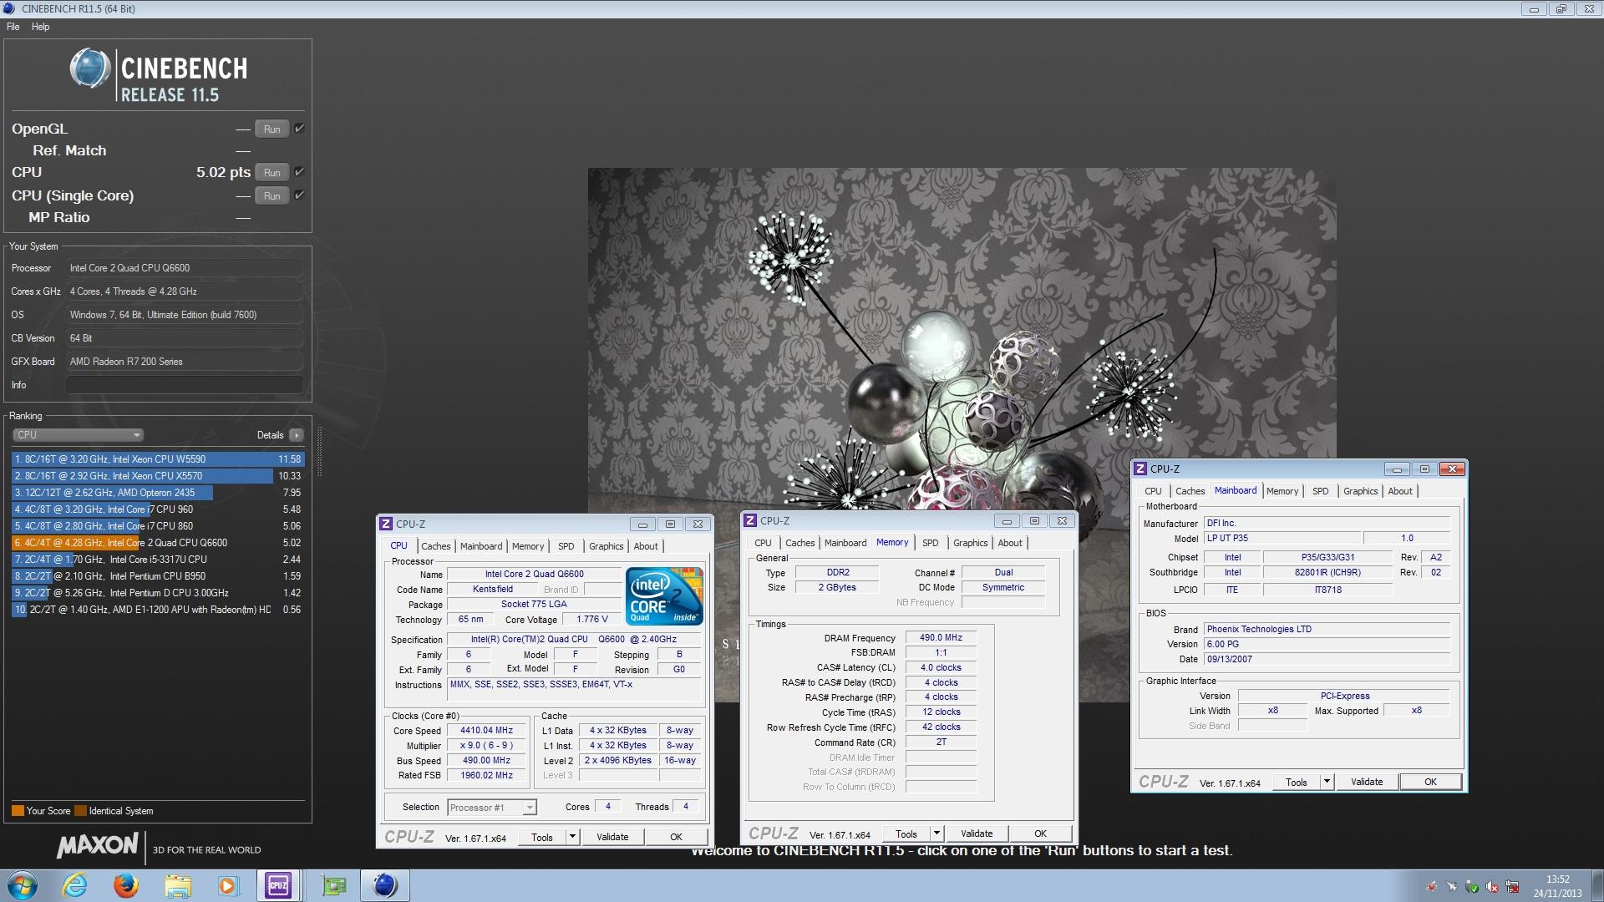1604x902 pixels.
Task: Click OK in the CPU tab window
Action: pyautogui.click(x=676, y=837)
